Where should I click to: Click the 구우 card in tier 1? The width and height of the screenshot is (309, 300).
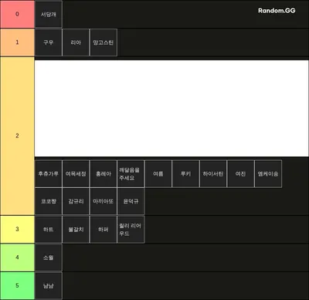(x=49, y=43)
